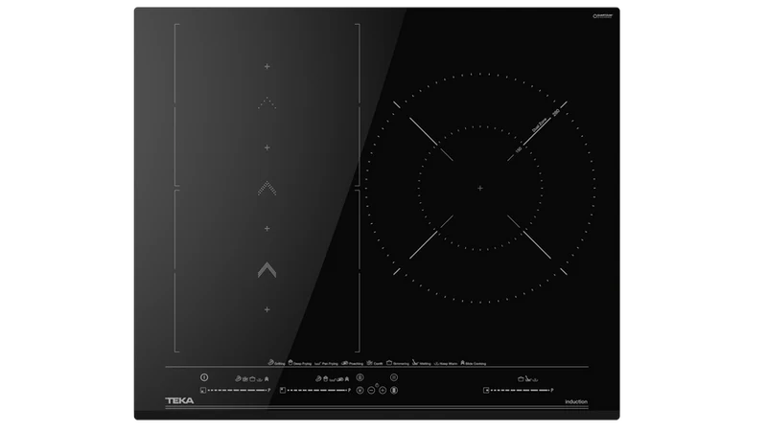Tap the round key right of plus
This screenshot has width=767, height=431.
click(394, 390)
